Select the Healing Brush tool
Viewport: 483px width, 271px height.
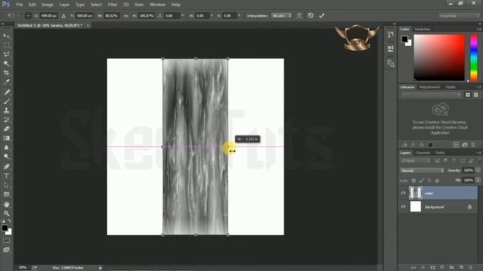tap(7, 92)
